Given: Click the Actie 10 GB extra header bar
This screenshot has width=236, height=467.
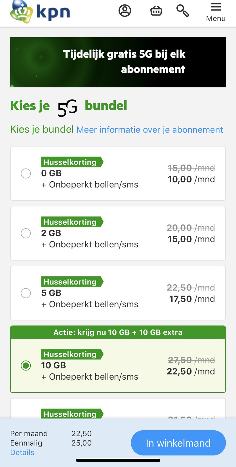Looking at the screenshot, I should (x=118, y=332).
